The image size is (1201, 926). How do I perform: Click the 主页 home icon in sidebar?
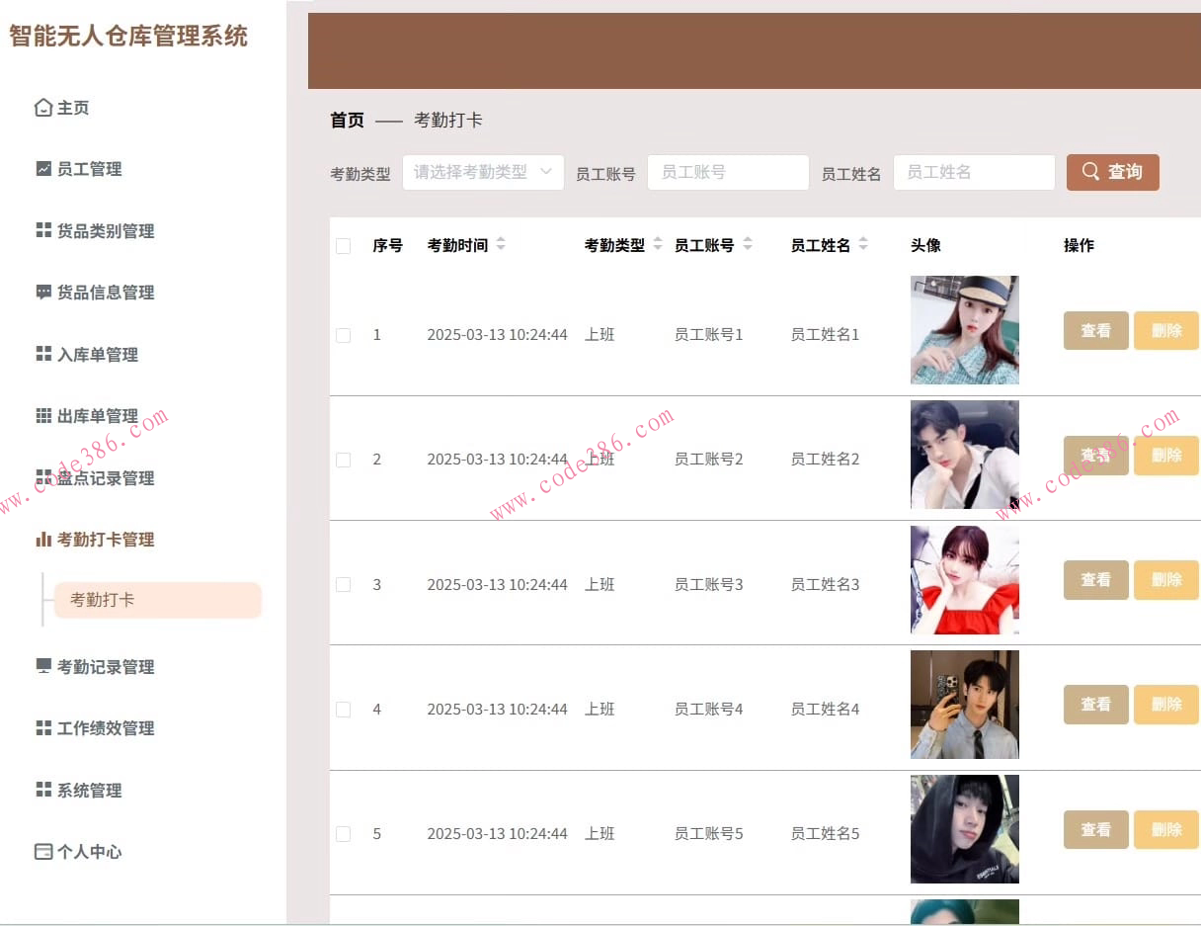click(41, 107)
